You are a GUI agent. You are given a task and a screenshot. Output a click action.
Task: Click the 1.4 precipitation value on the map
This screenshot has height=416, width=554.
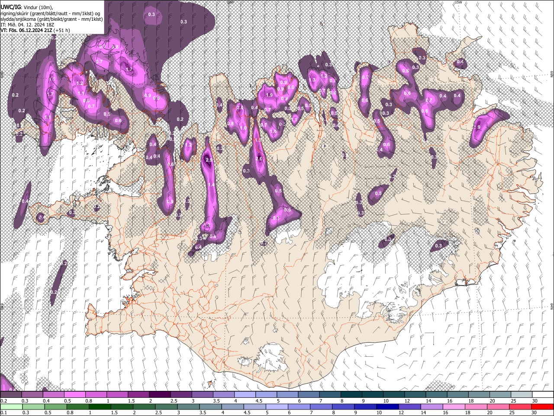coord(212,185)
